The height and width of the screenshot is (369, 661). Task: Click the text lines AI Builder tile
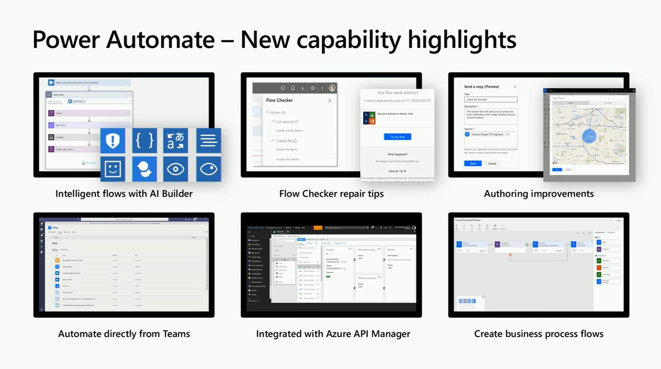(x=209, y=141)
